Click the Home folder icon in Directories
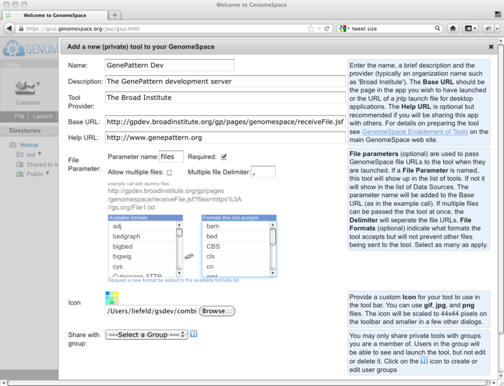504x386 pixels. (13, 145)
